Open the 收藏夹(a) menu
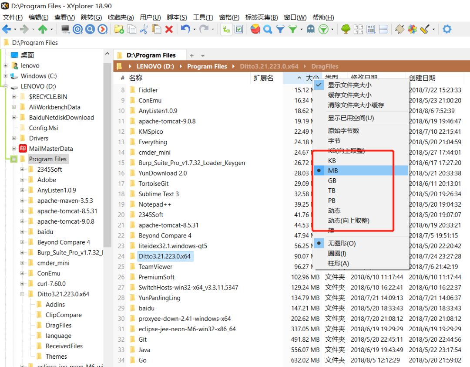 tap(121, 17)
